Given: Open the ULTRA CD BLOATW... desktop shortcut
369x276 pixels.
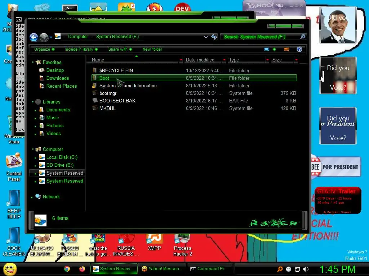Looking at the screenshot, I should 42,245.
